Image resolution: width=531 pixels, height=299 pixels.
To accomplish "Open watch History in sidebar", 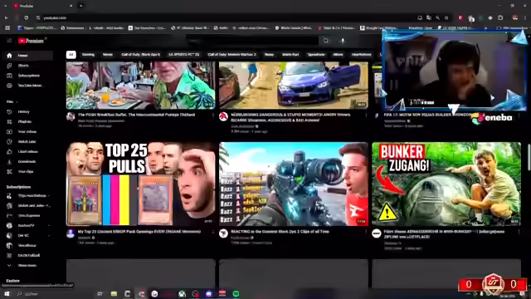I will (x=27, y=111).
